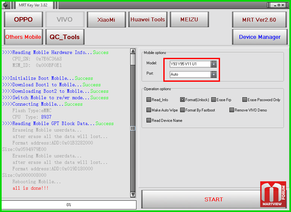Click the 0% progress bar
This screenshot has width=291, height=212.
click(69, 205)
